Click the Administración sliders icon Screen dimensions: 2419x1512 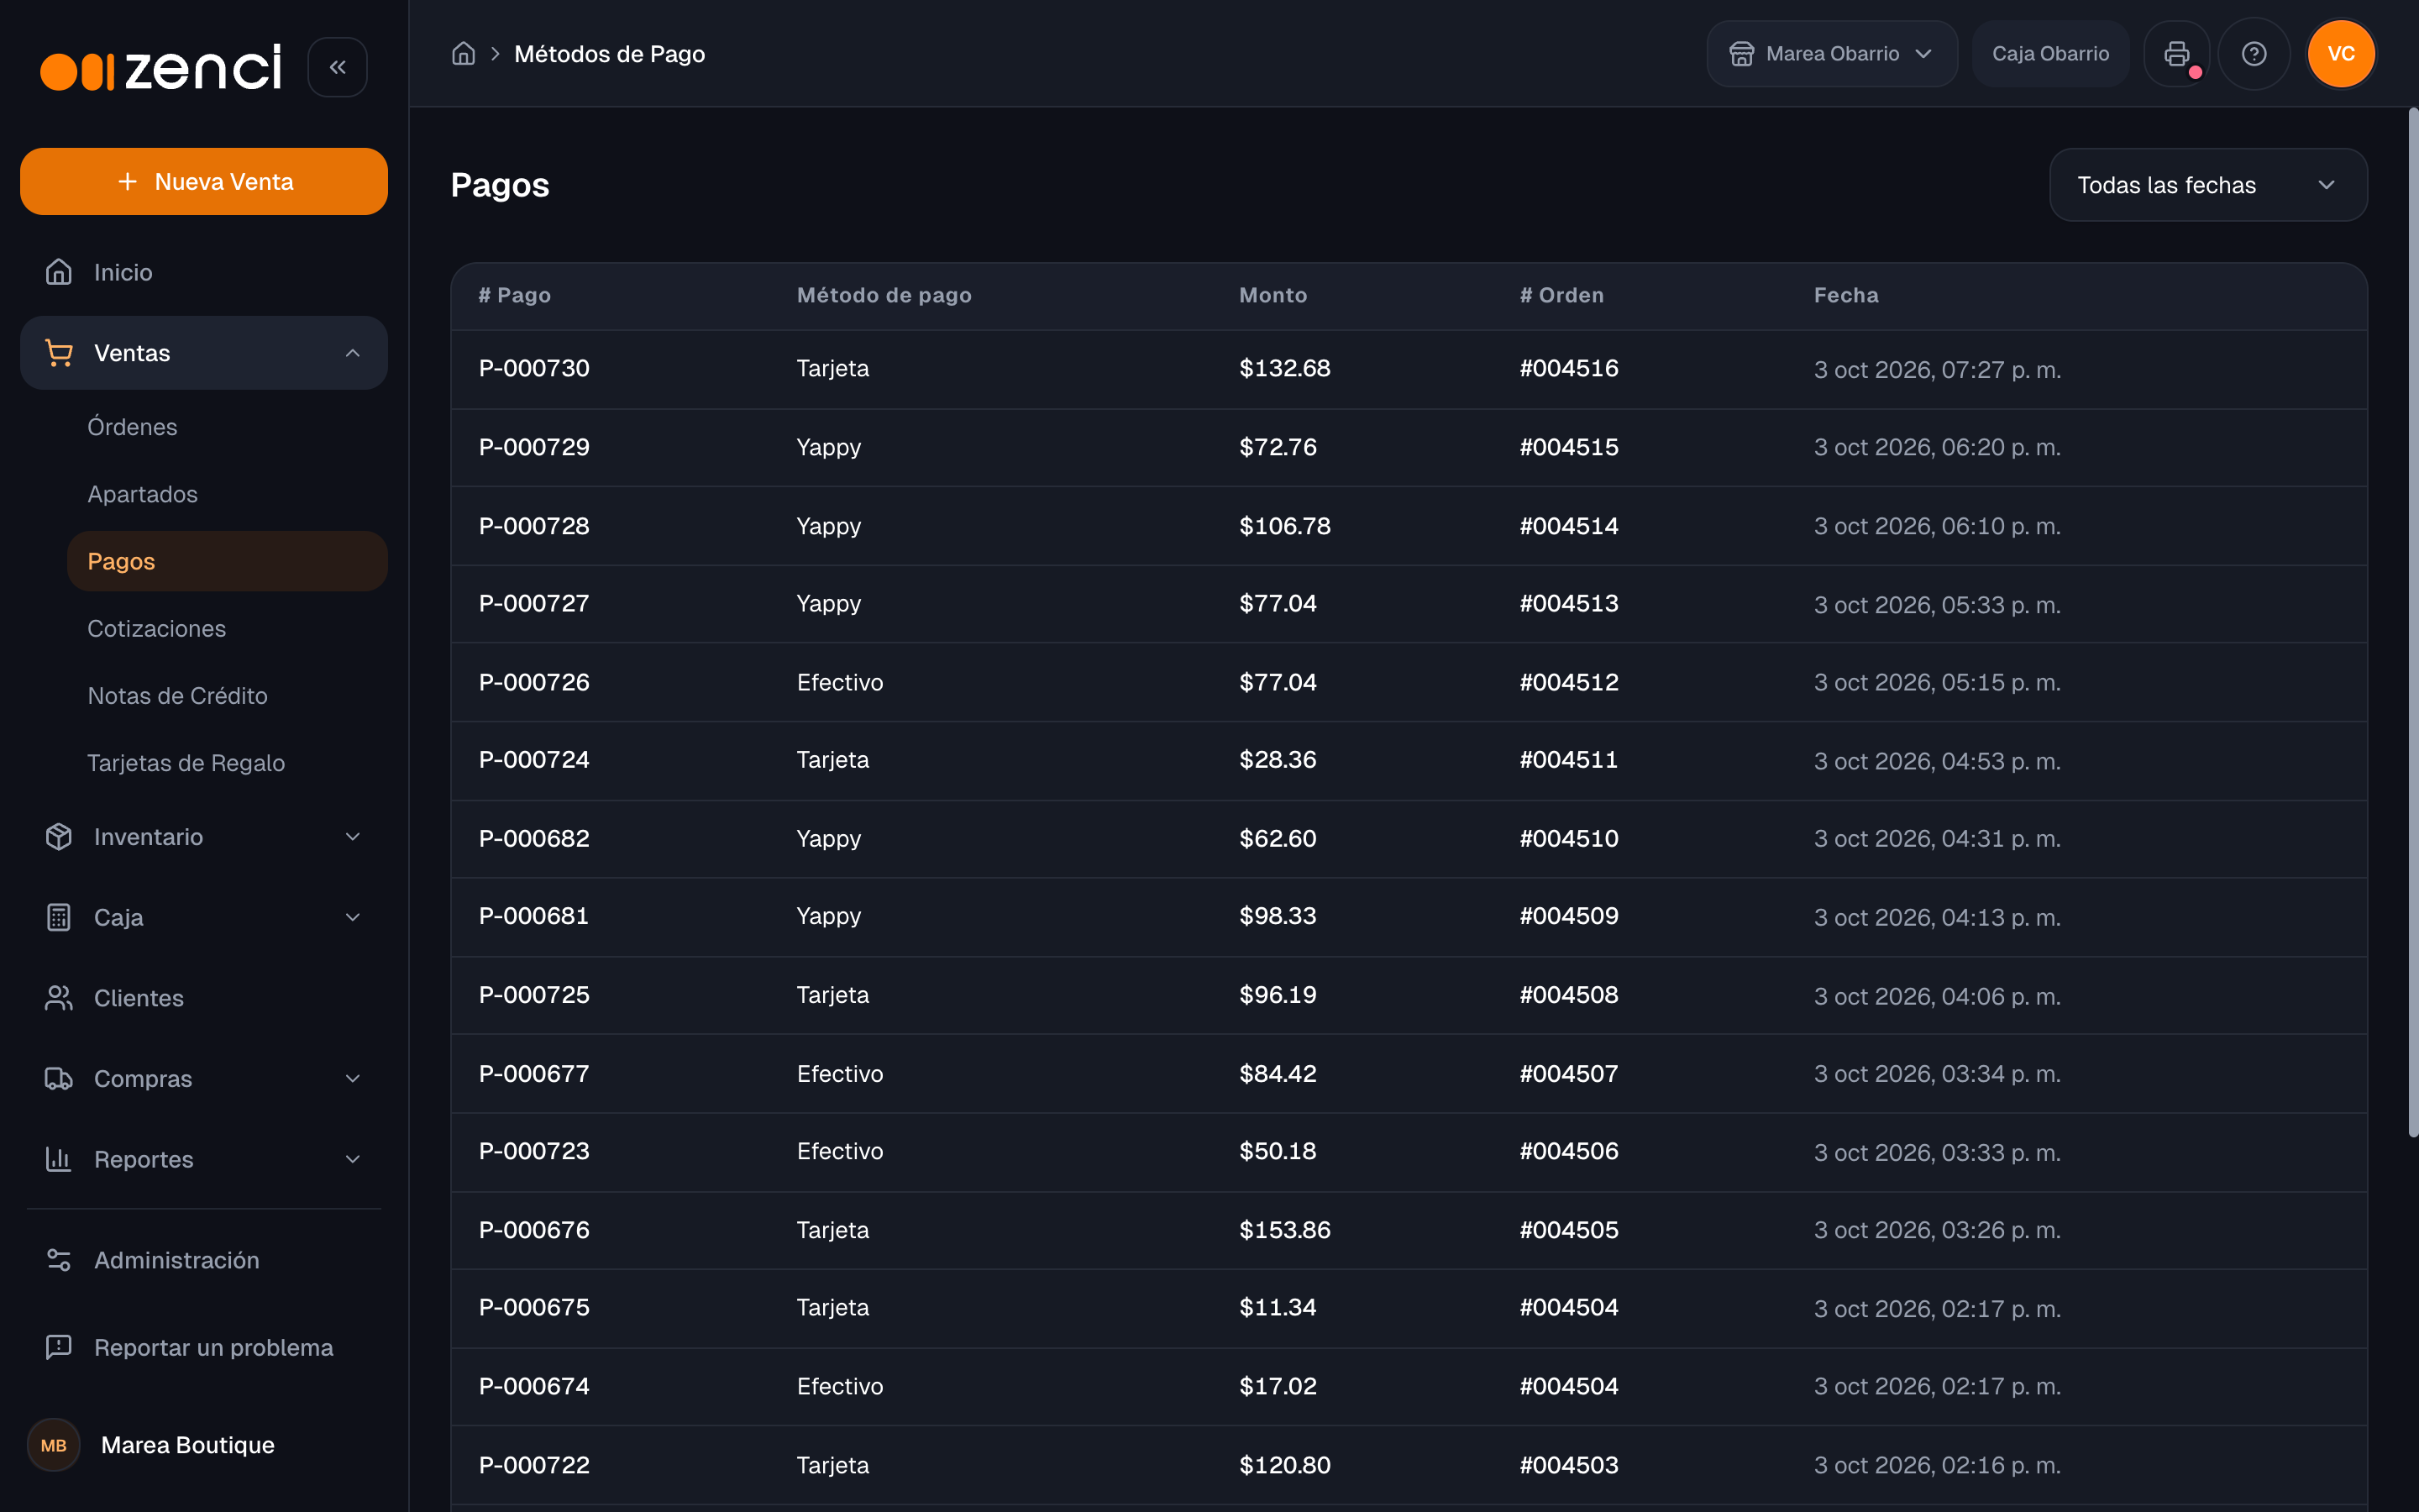[x=59, y=1260]
